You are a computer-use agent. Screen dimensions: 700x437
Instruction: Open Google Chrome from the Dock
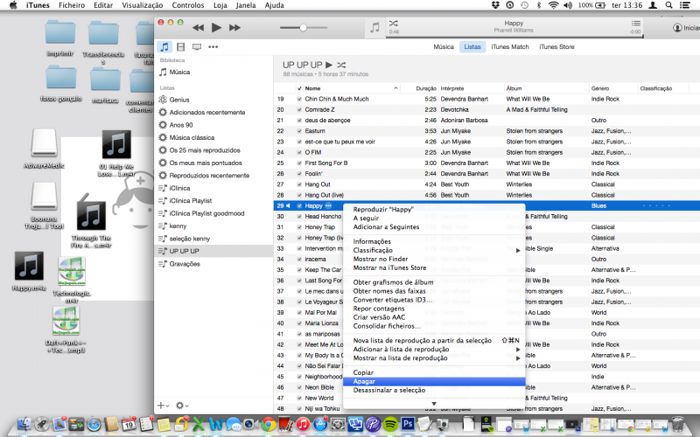click(x=269, y=424)
